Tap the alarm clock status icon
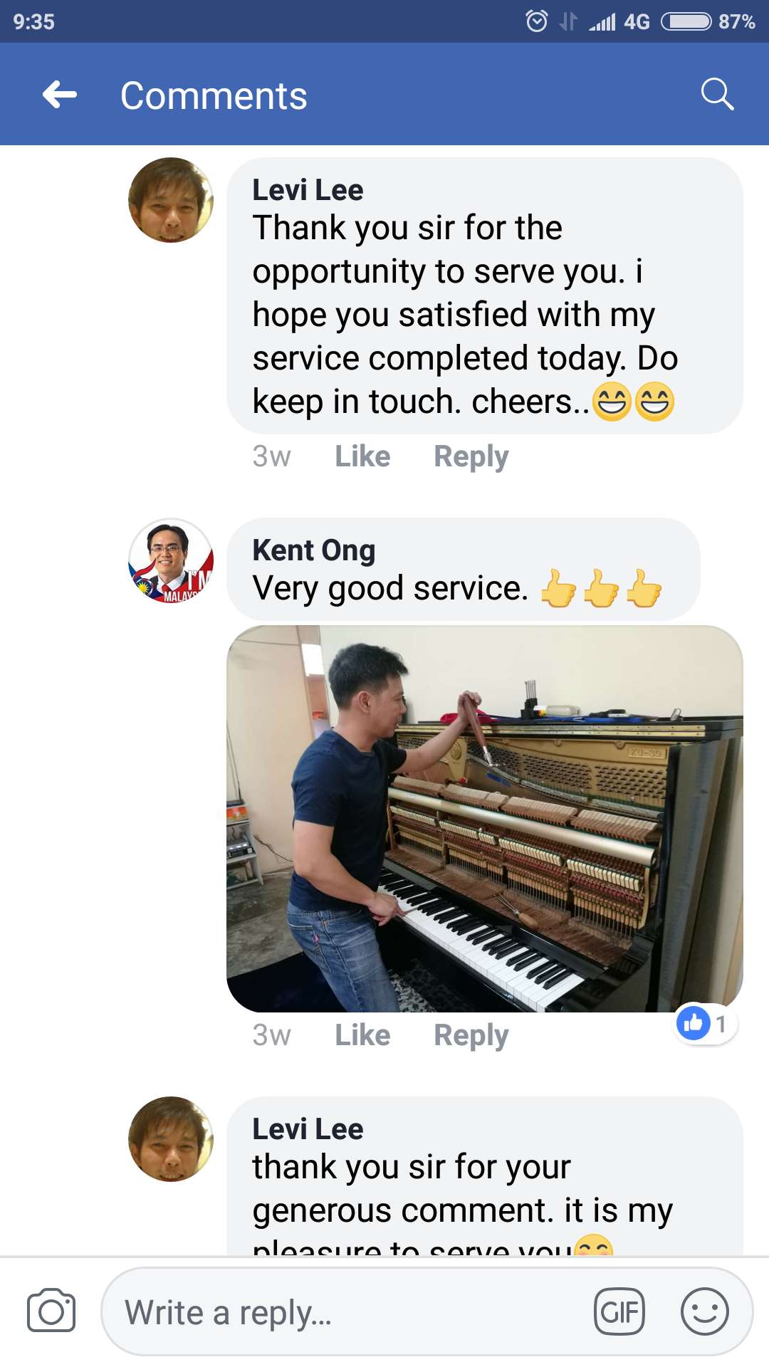Image resolution: width=769 pixels, height=1367 pixels. tap(536, 21)
